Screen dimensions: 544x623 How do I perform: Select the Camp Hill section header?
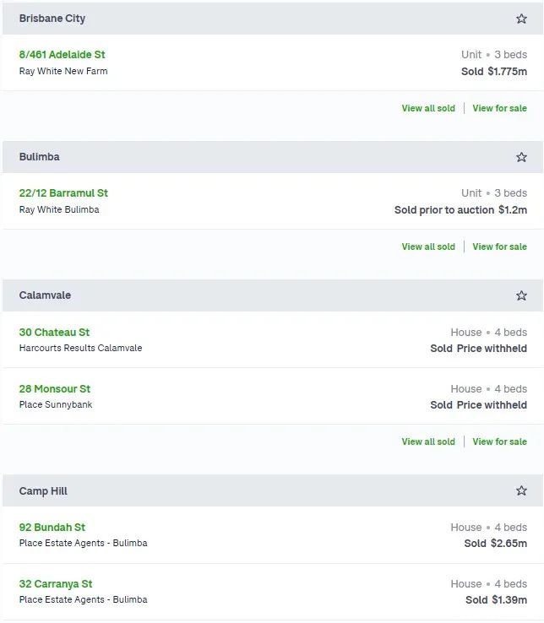point(273,490)
